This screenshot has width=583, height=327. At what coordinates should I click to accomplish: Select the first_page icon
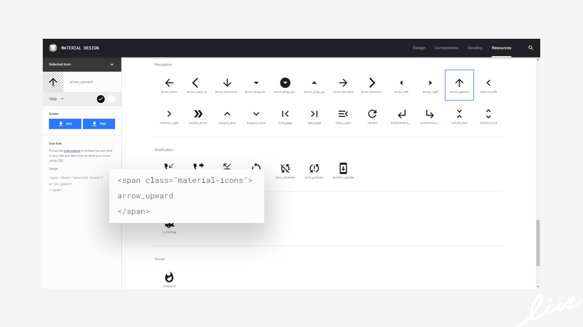click(285, 114)
